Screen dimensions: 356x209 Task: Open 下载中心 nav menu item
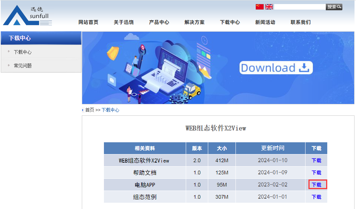[230, 22]
